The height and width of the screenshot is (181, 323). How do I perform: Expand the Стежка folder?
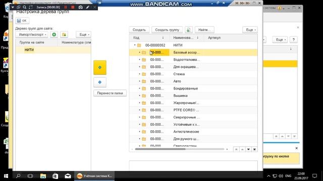(x=139, y=74)
